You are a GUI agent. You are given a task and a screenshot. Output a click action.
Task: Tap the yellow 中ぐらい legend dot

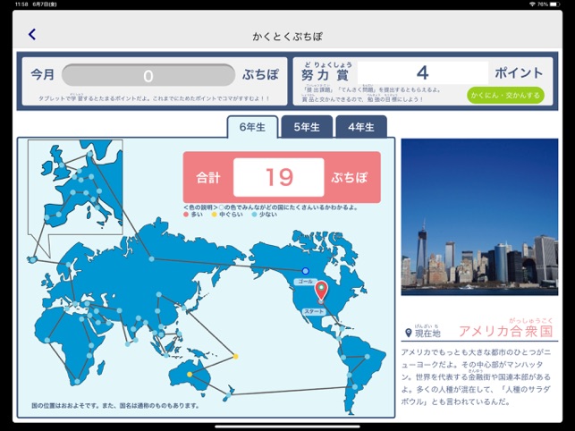(x=214, y=215)
